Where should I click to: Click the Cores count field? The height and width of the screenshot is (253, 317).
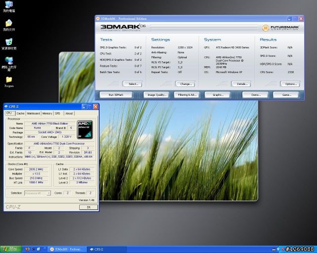coord(67,193)
